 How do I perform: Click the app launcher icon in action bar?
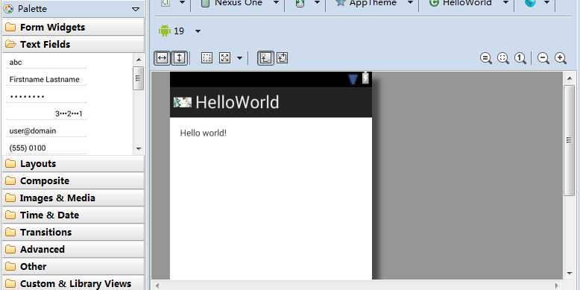(183, 102)
